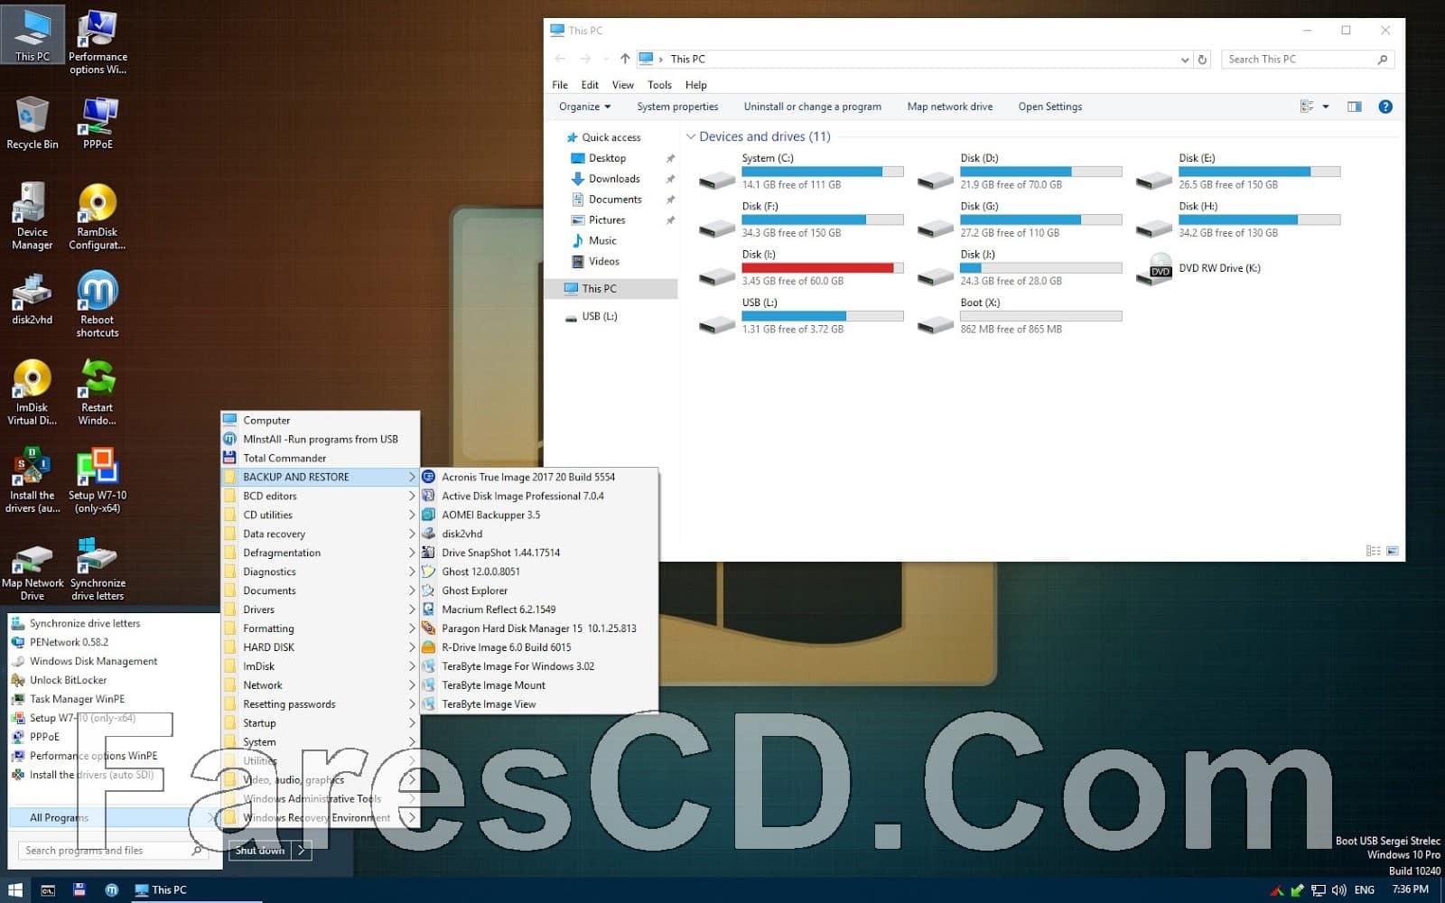Open Reboot shortcuts desktop icon
1445x903 pixels.
[98, 304]
